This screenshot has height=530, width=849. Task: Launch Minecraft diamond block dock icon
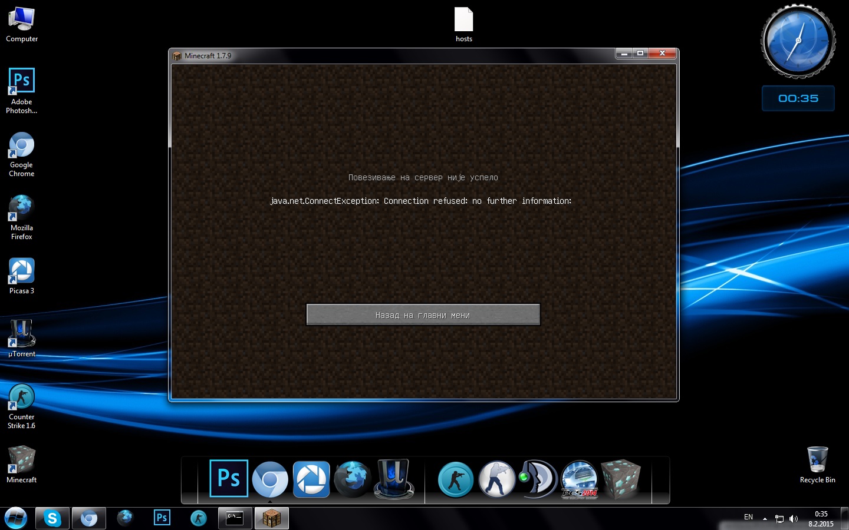pyautogui.click(x=620, y=479)
